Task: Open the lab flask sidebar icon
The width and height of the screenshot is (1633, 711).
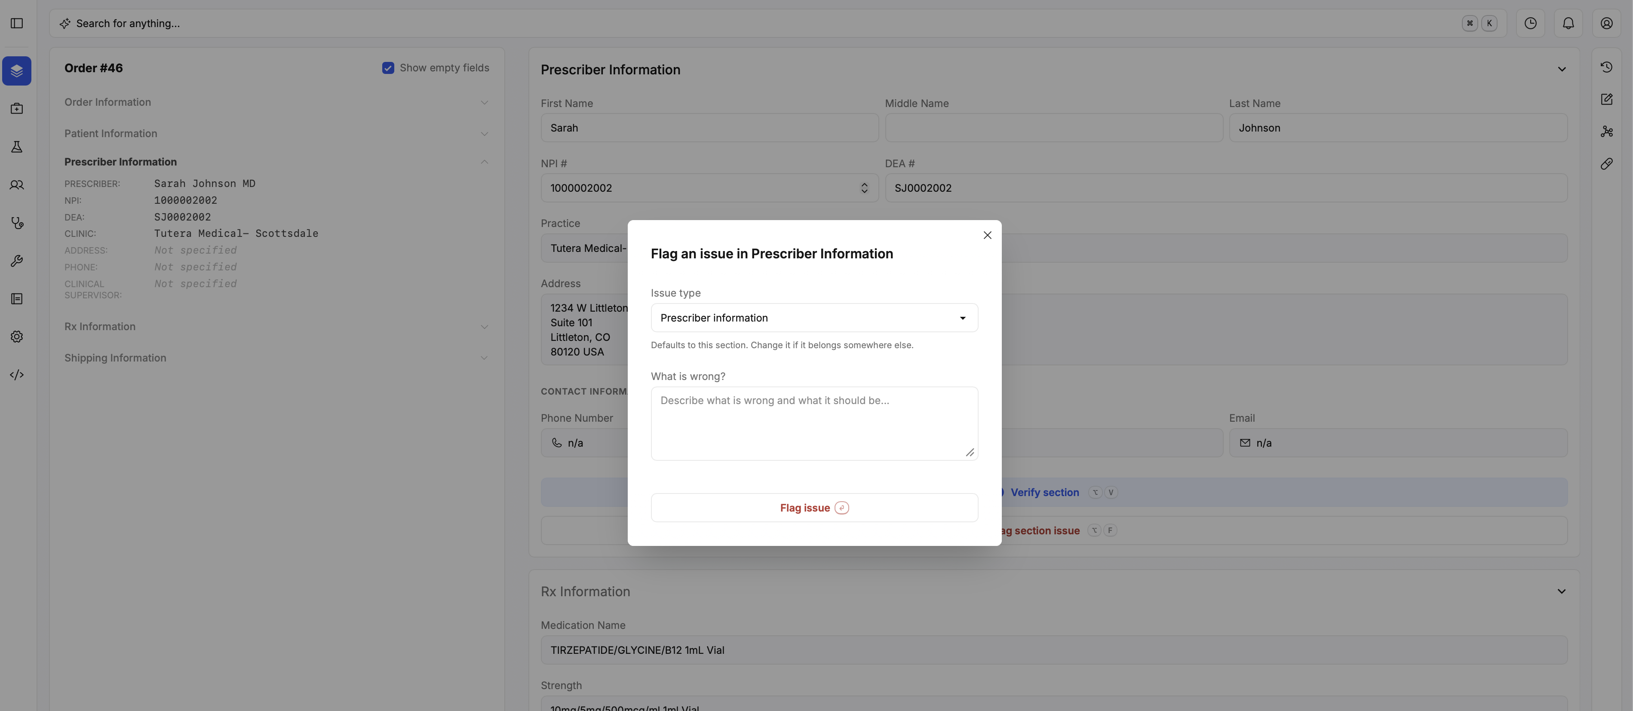Action: pyautogui.click(x=17, y=147)
